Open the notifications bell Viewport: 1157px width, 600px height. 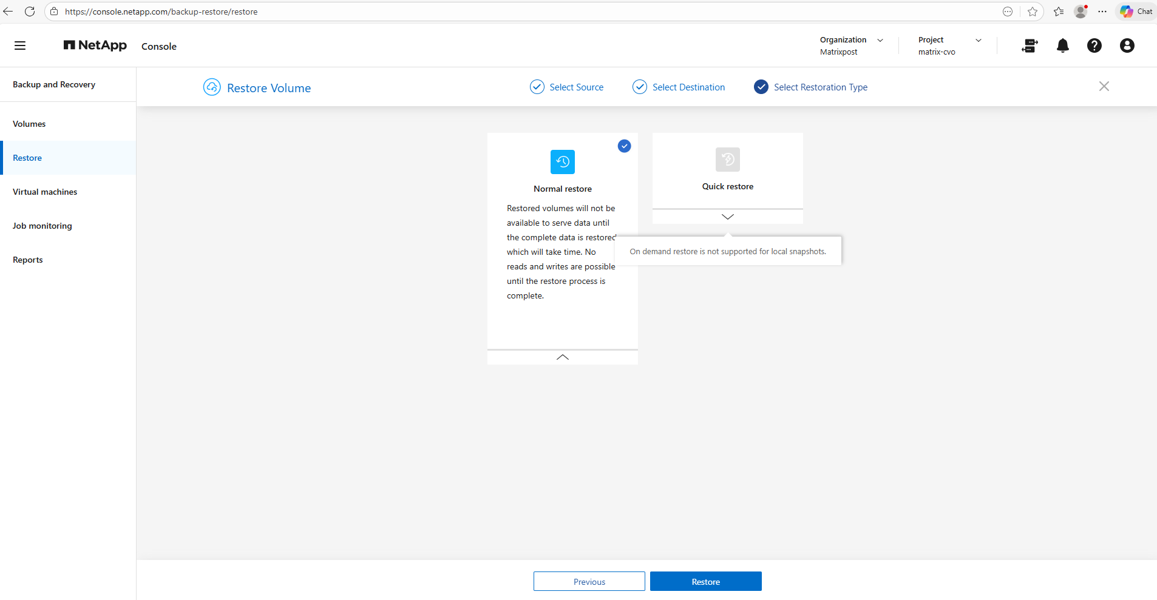1063,46
